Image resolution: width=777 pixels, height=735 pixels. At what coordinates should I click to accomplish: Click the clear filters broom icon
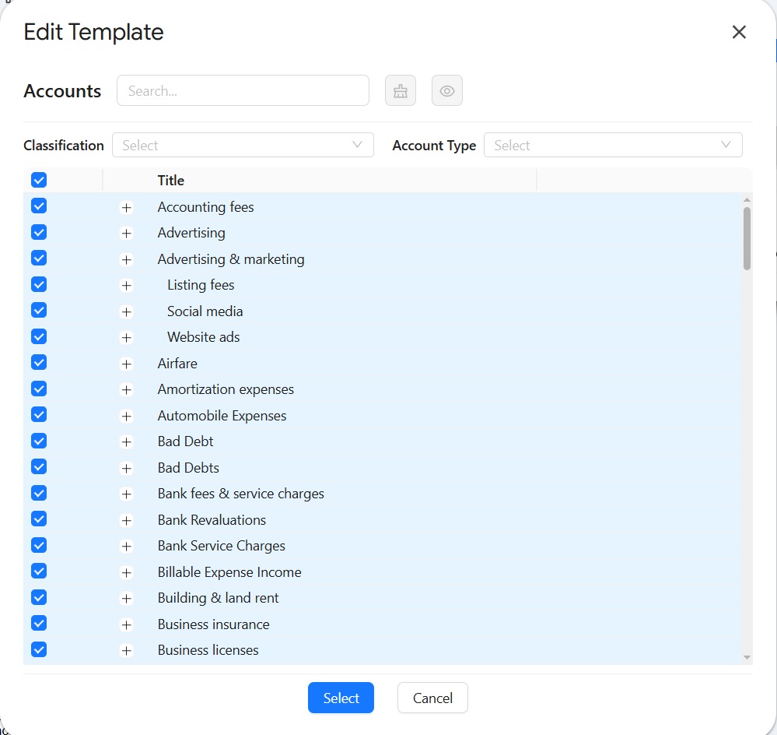(x=401, y=91)
